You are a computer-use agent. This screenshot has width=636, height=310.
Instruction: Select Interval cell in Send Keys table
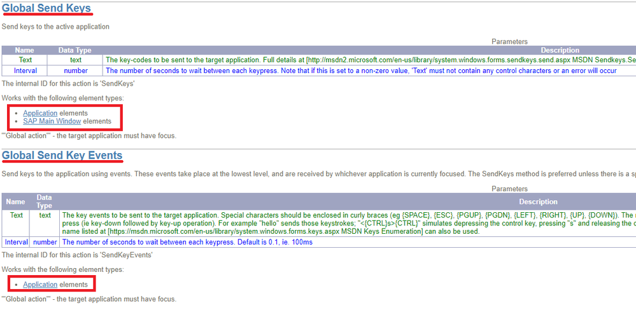(25, 71)
